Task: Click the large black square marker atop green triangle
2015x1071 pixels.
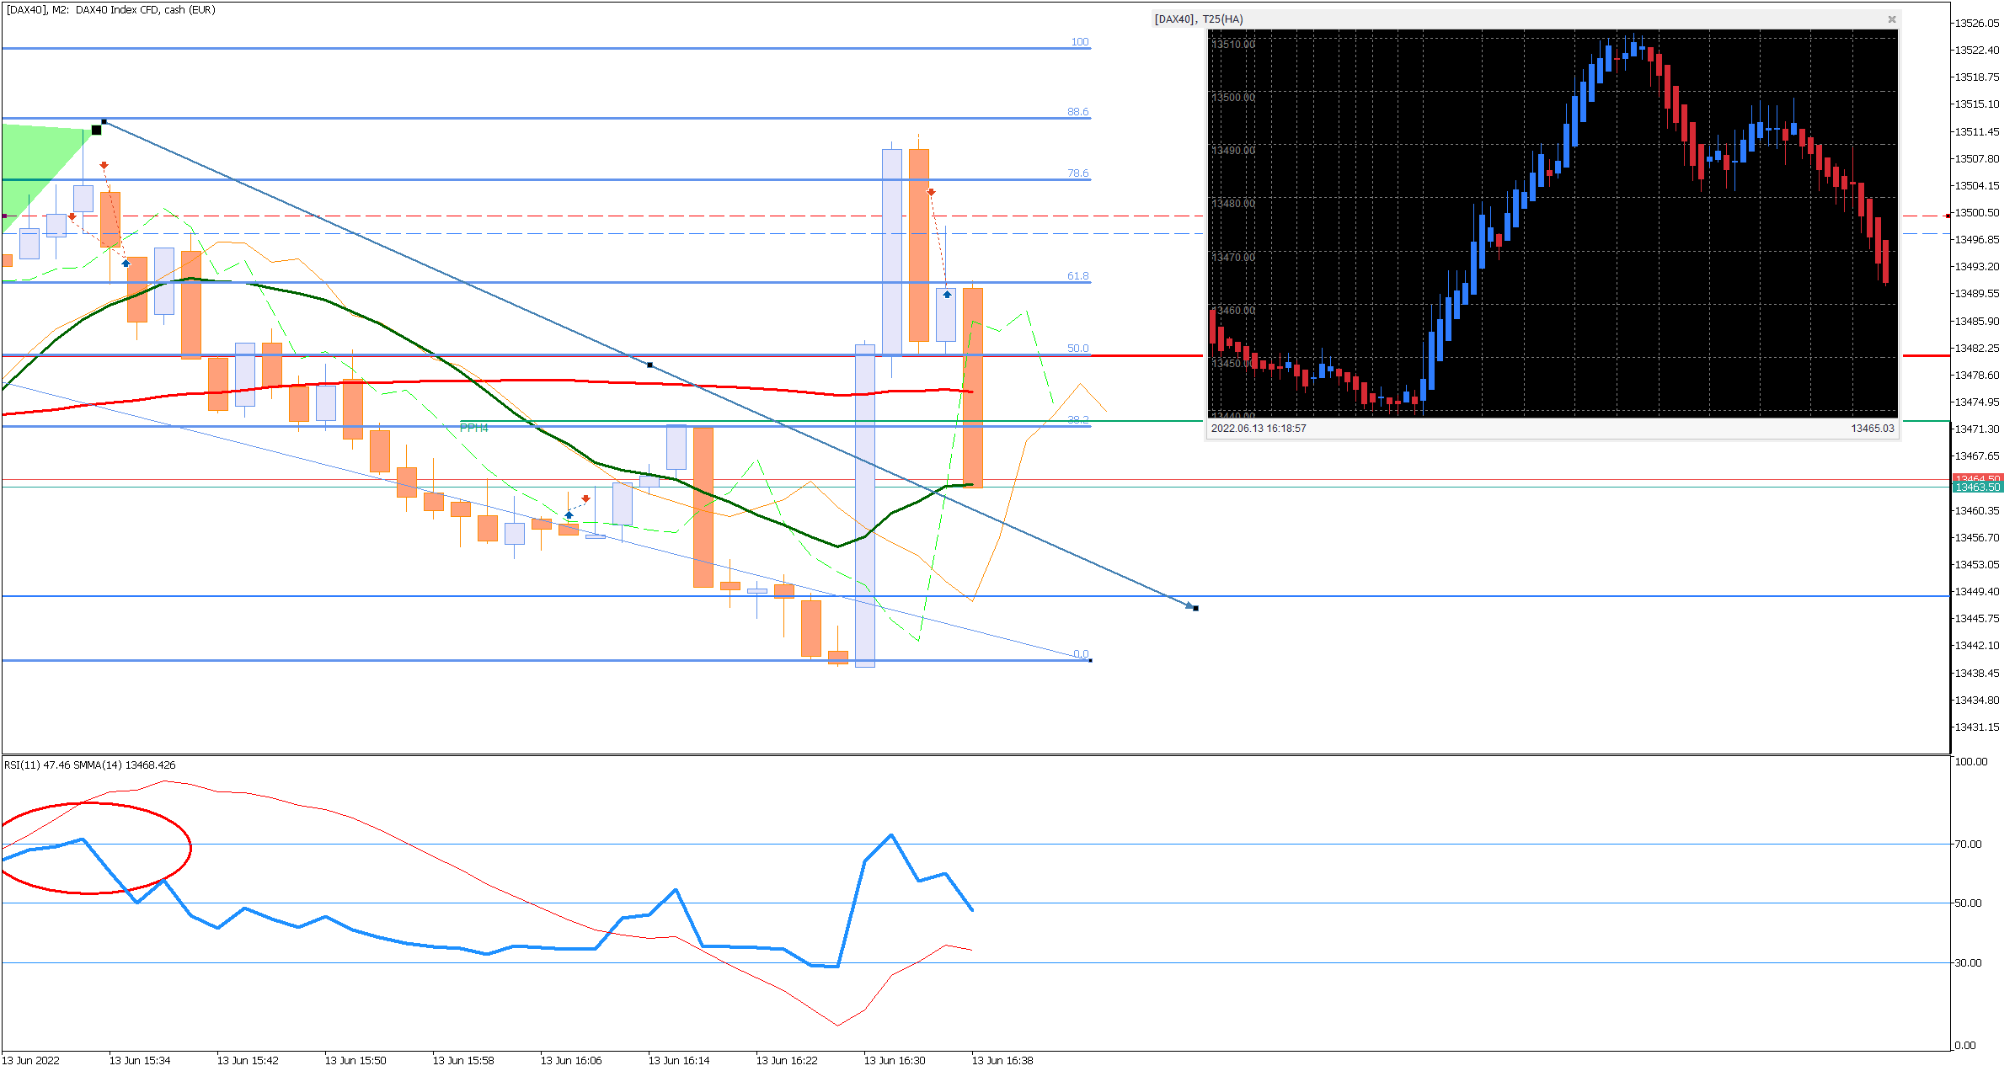Action: (96, 130)
